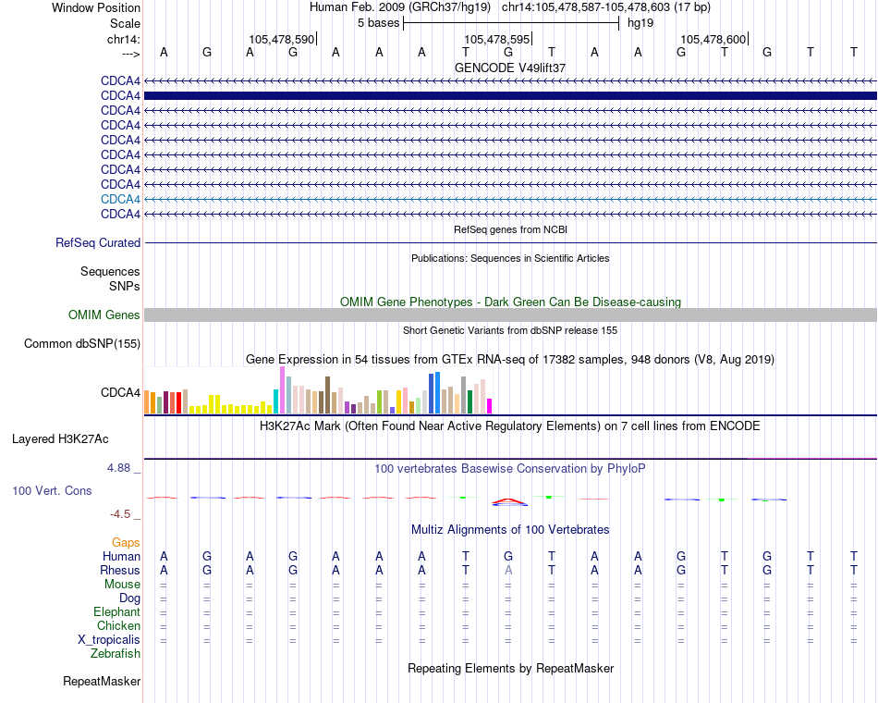
Task: Click the -4.5 PhyloP lower bound value
Action: pyautogui.click(x=120, y=514)
